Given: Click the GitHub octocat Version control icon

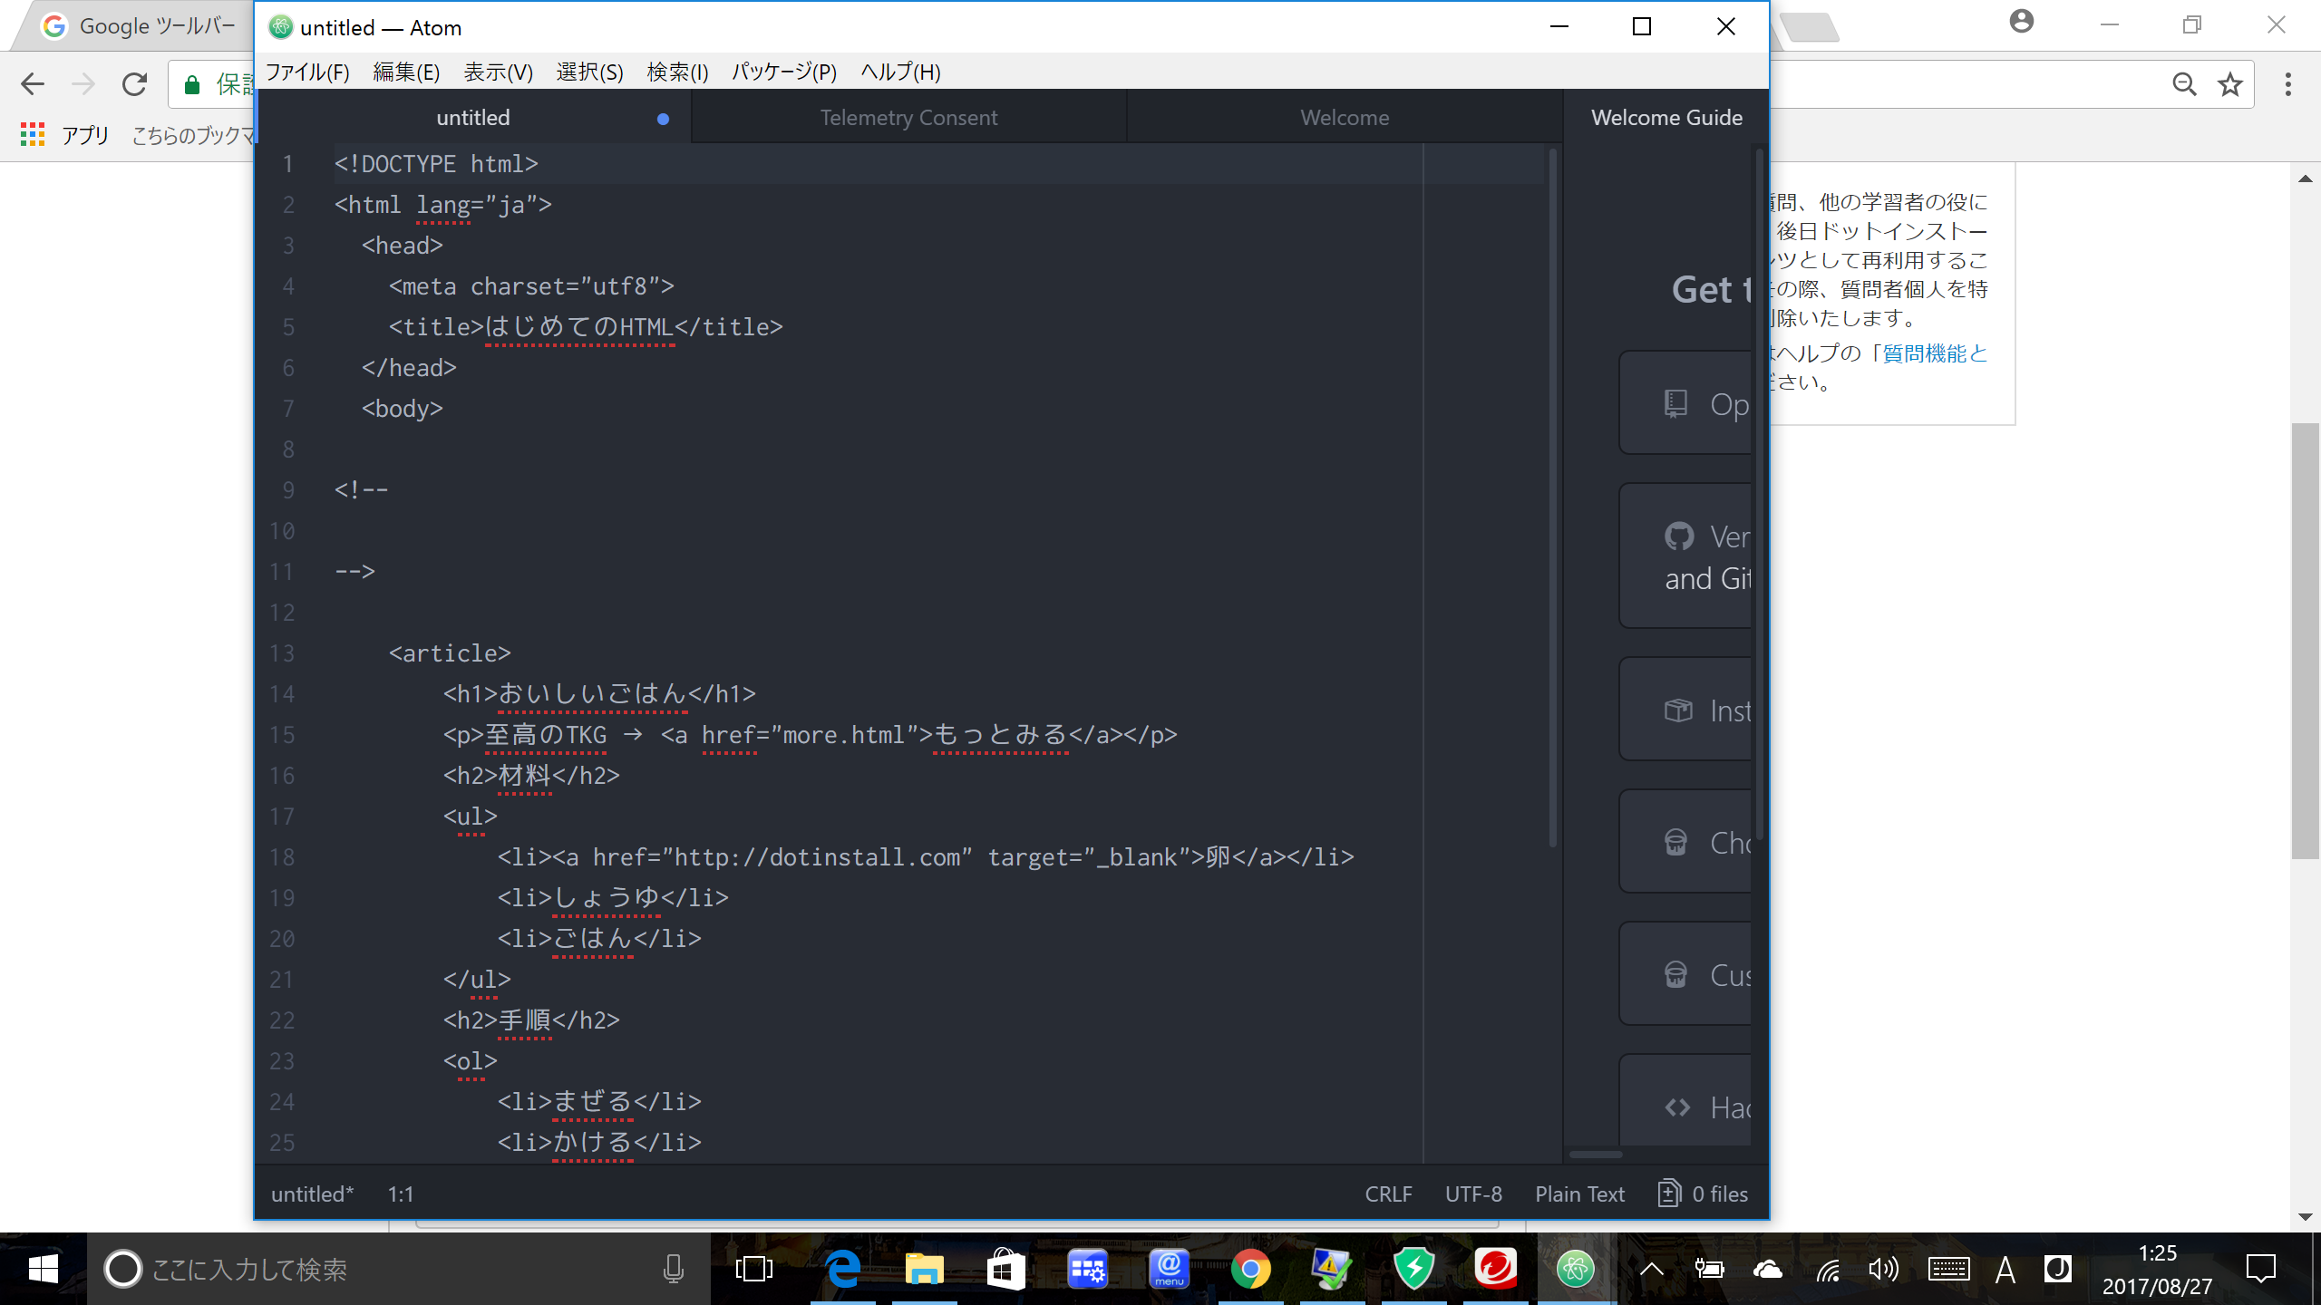Looking at the screenshot, I should click(1678, 536).
